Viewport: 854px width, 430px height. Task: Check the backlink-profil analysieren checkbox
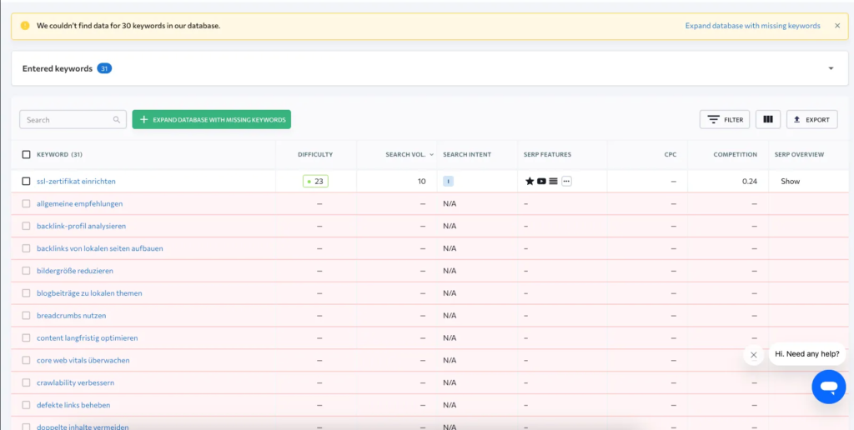click(x=26, y=226)
